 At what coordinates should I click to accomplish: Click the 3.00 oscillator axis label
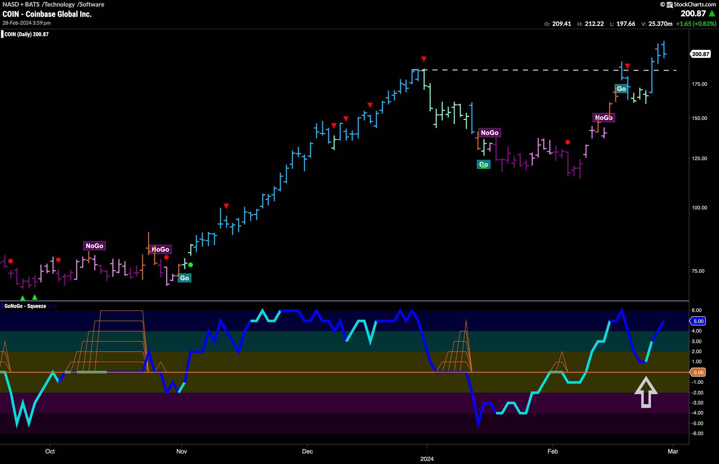coord(697,341)
